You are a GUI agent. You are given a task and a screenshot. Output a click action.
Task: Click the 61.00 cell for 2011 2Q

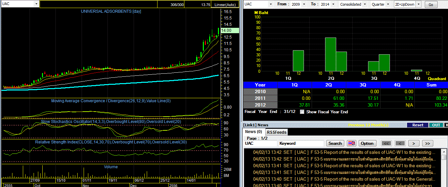point(328,98)
